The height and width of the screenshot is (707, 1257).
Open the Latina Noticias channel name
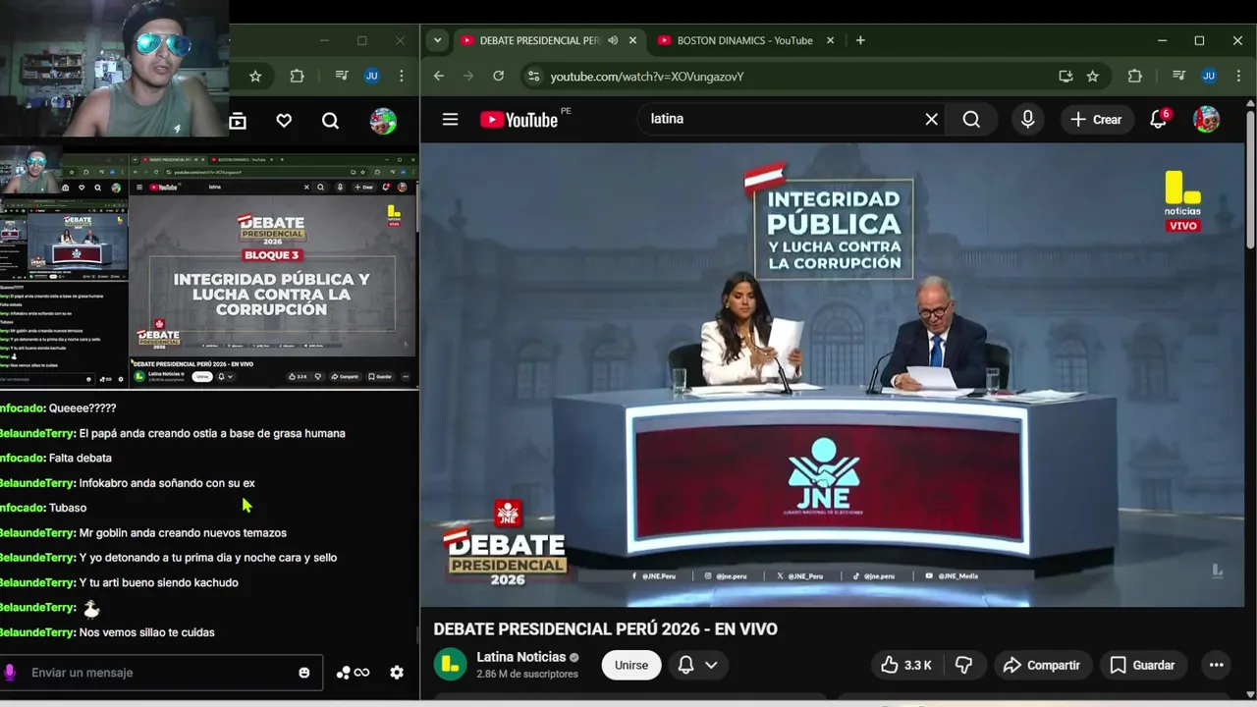coord(520,657)
